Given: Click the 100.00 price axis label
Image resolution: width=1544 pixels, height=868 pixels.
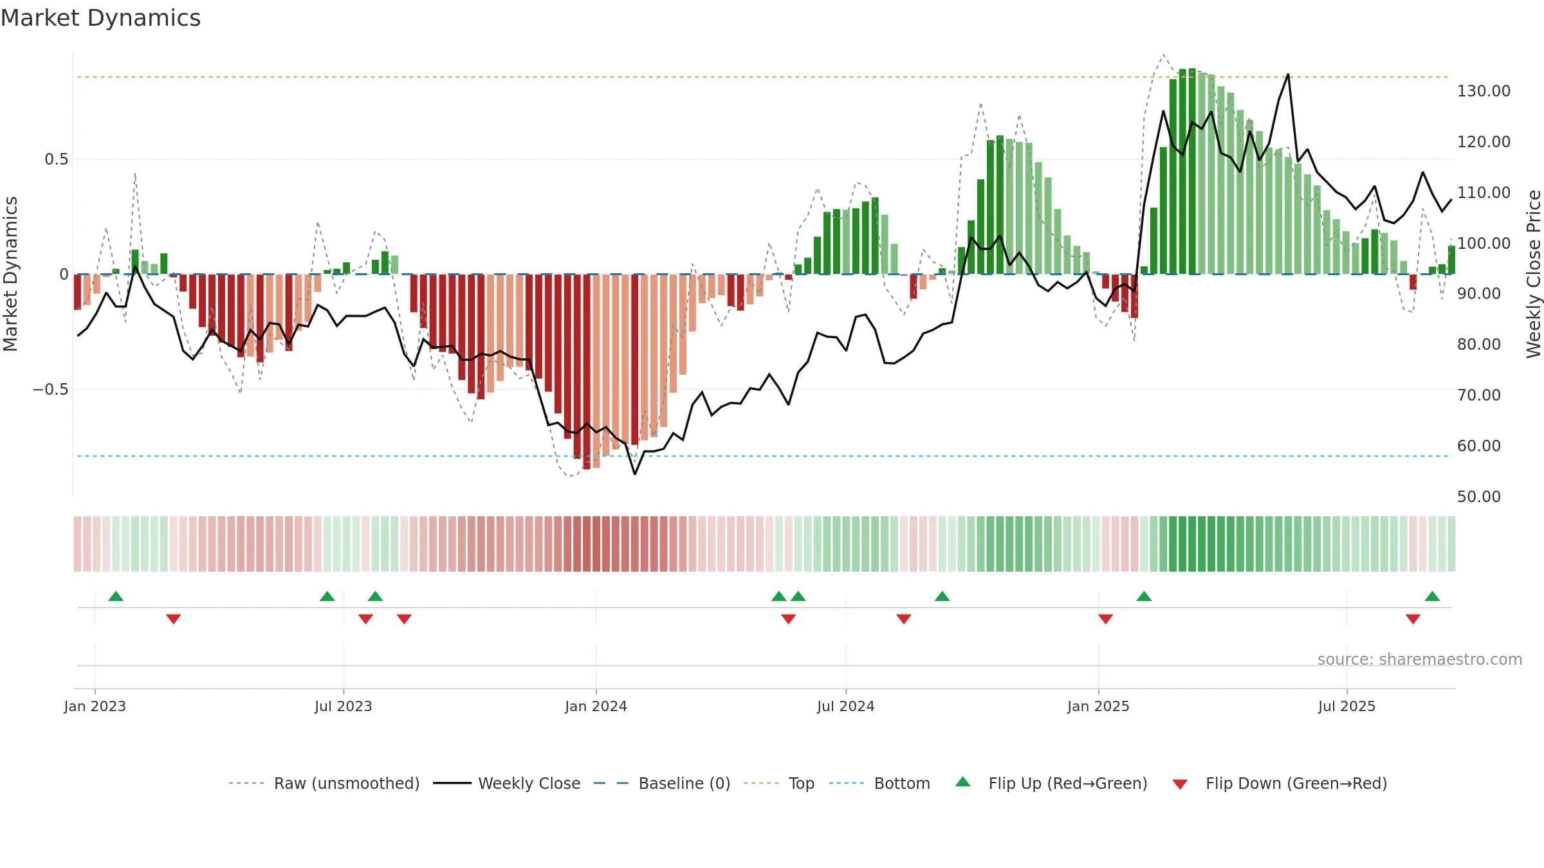Looking at the screenshot, I should point(1484,244).
